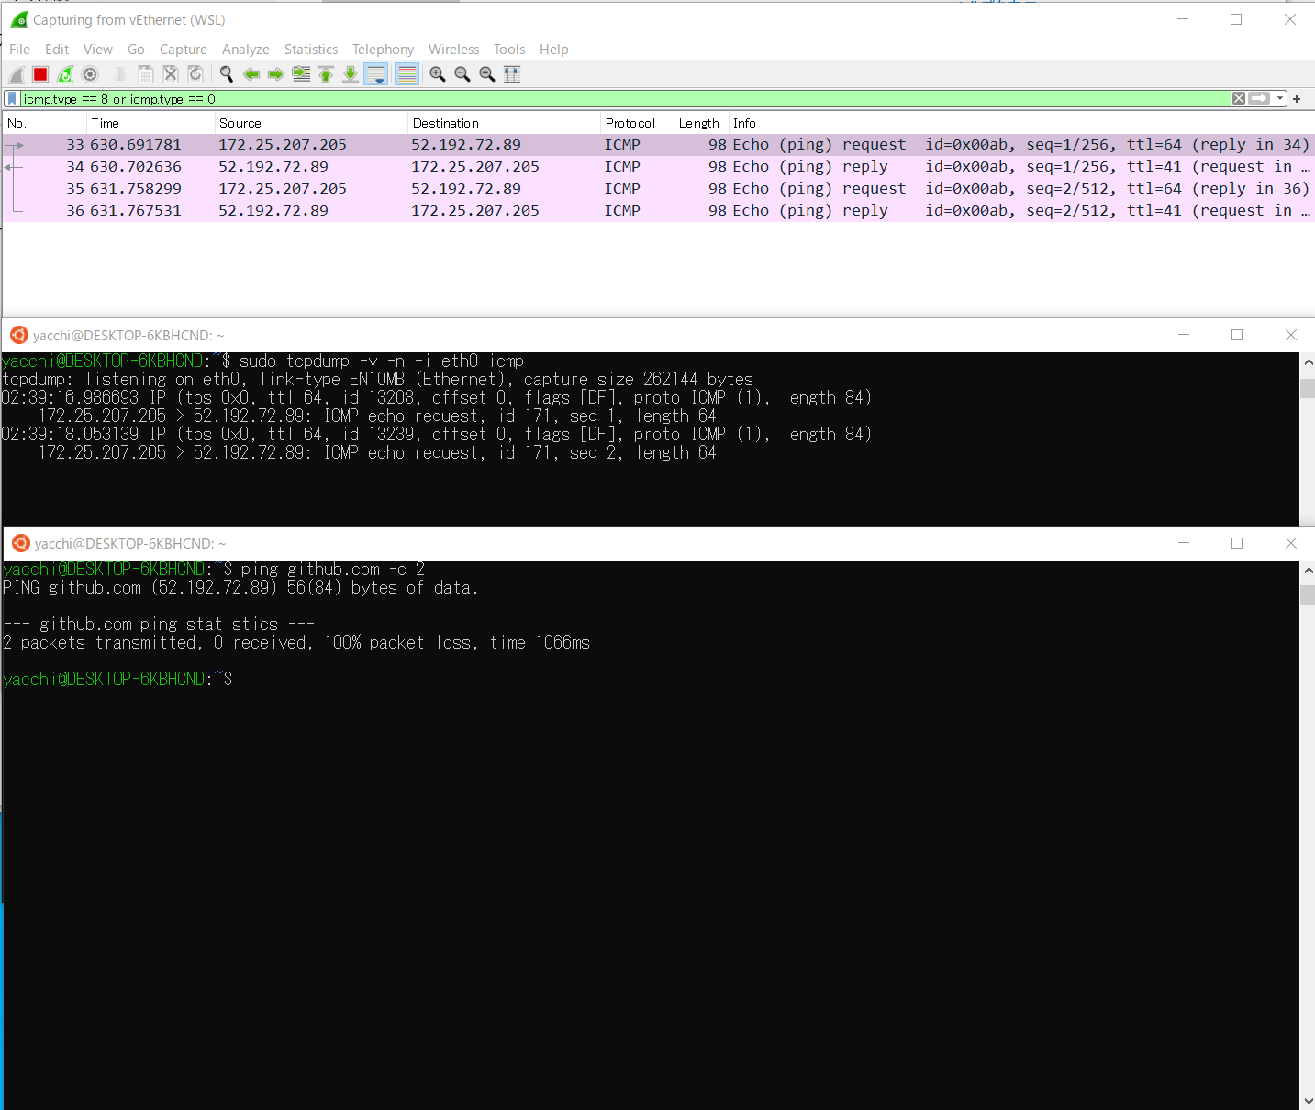Select the icmp.type filter input field
1315x1110 pixels.
click(x=367, y=98)
